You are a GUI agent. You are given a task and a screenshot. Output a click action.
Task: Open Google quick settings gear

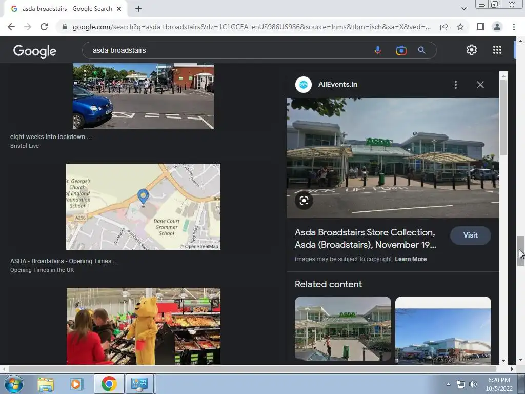pyautogui.click(x=472, y=50)
